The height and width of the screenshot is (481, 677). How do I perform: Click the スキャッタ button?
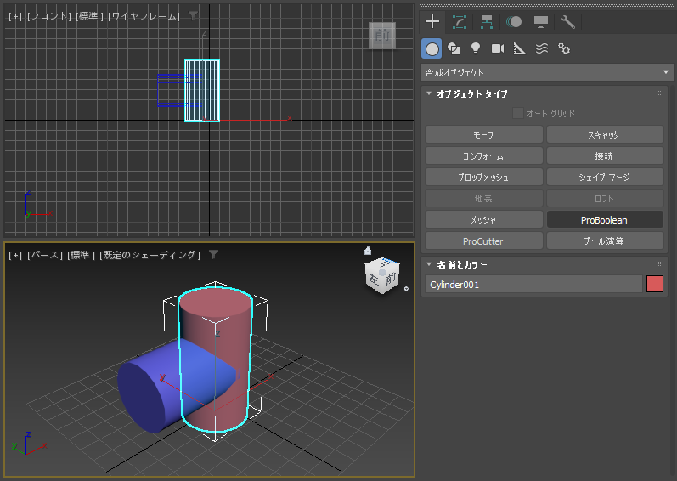[x=605, y=135]
